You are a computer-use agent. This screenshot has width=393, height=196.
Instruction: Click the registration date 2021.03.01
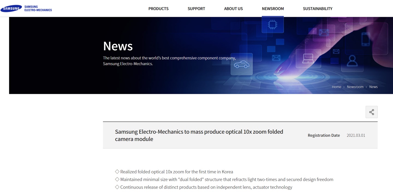tap(356, 135)
